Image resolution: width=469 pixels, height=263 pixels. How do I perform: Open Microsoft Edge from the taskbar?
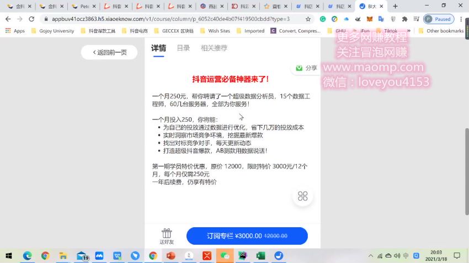click(27, 256)
